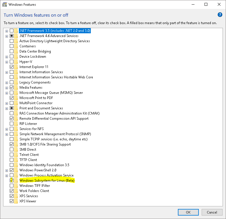Select Windows Identity Foundation 3.5 label
The height and width of the screenshot is (219, 226).
(x=44, y=165)
